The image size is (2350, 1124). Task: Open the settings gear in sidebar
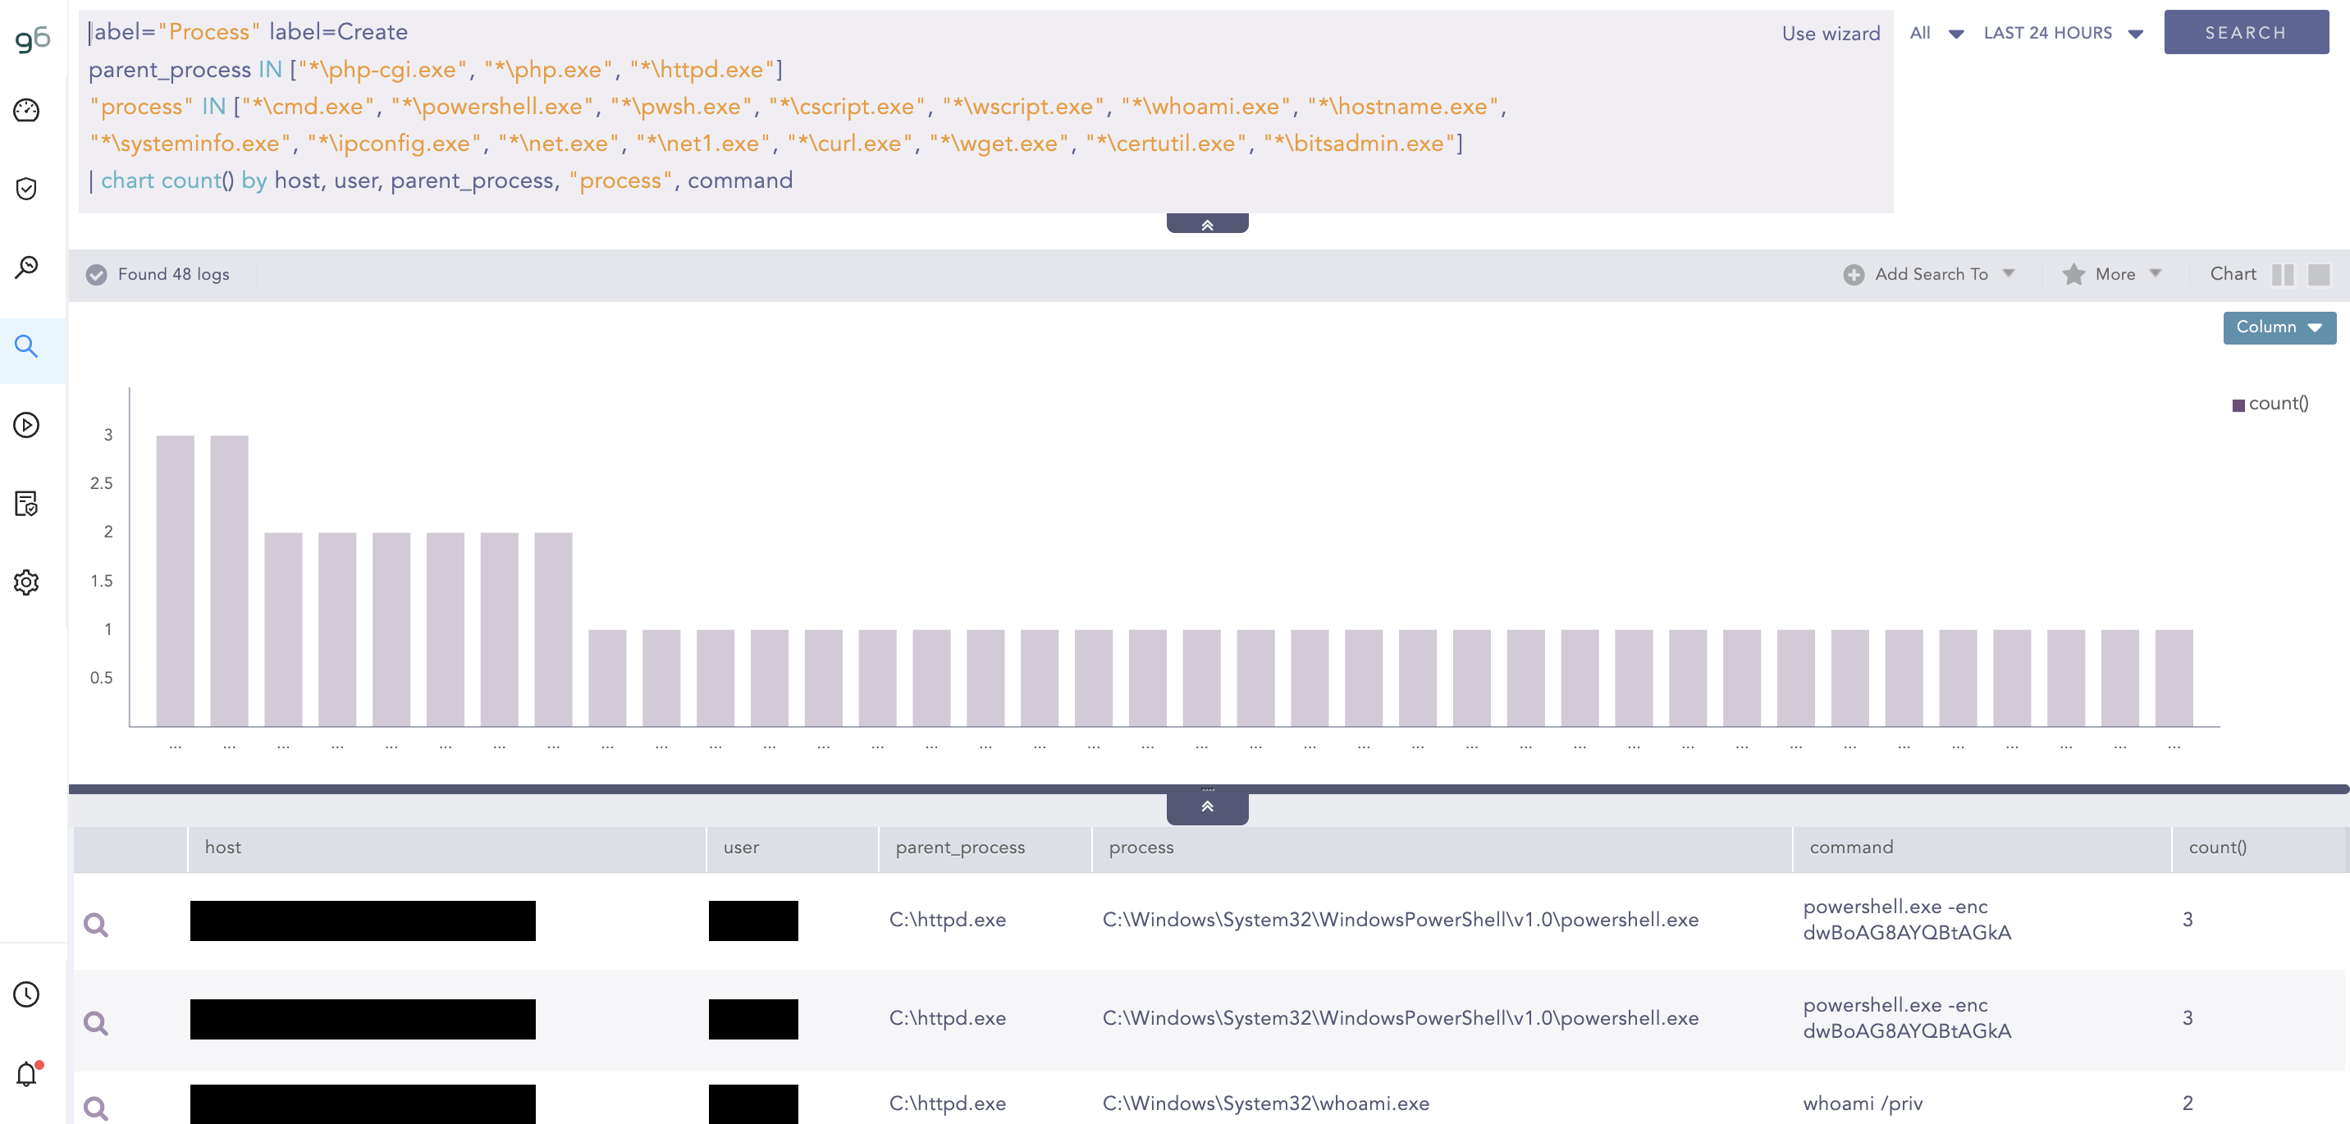tap(26, 582)
